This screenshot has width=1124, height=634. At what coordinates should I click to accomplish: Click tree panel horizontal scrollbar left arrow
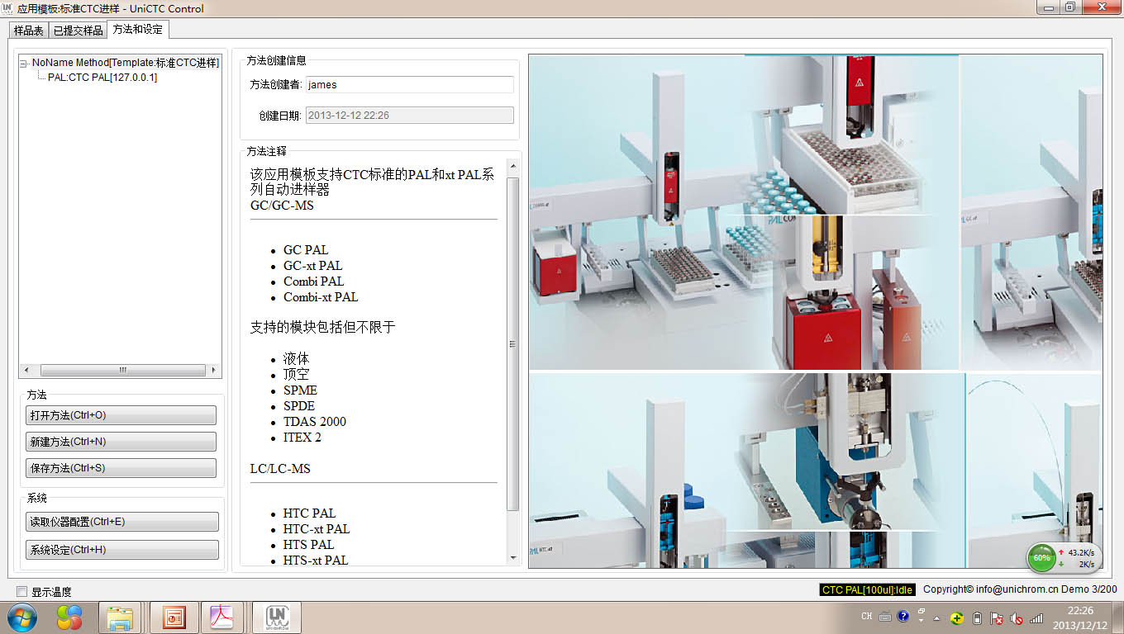[x=26, y=370]
